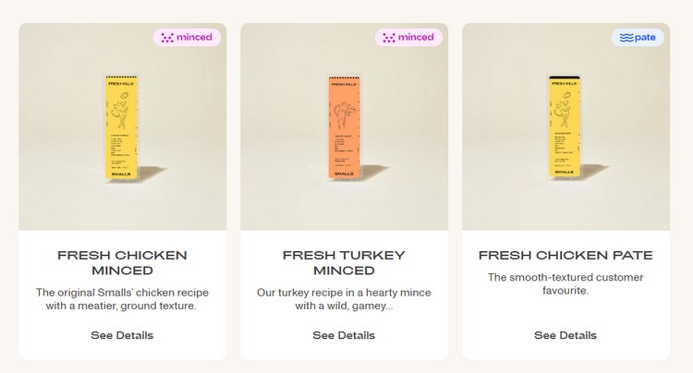The image size is (693, 373).
Task: Click "The smooth-textured customer favourite" description
Action: coord(565,284)
